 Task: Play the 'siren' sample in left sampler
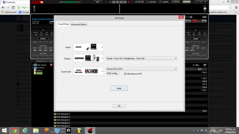tap(35, 48)
